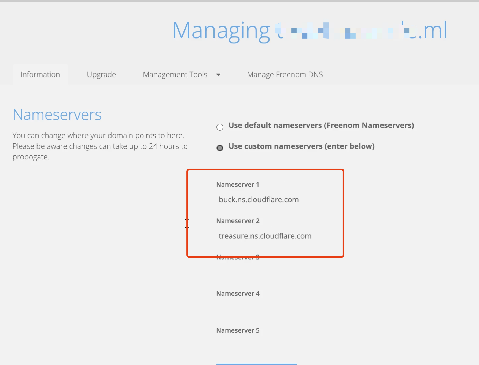479x365 pixels.
Task: Open Manage Freenom DNS tab
Action: 285,74
